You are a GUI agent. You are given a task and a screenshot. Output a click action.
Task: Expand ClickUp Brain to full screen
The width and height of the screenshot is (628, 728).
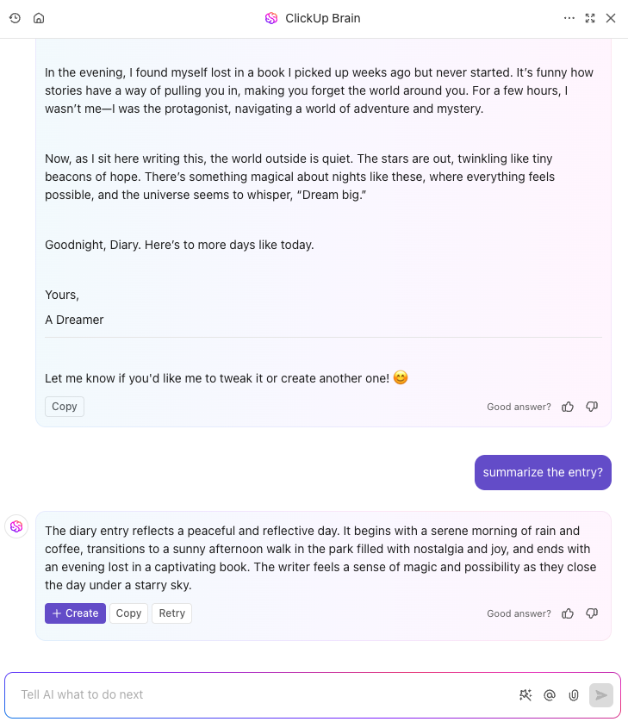[x=590, y=18]
